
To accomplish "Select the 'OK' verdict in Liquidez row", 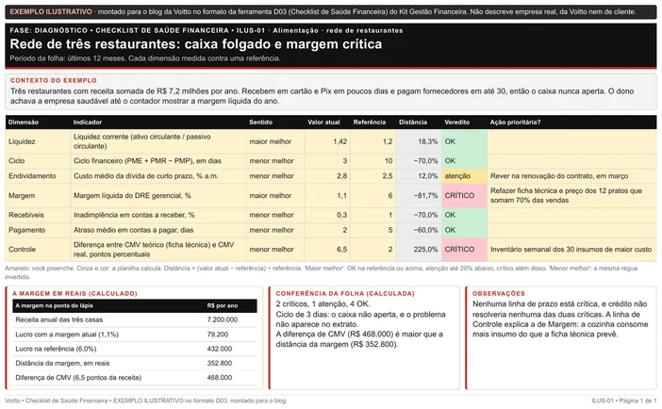I will pyautogui.click(x=464, y=141).
